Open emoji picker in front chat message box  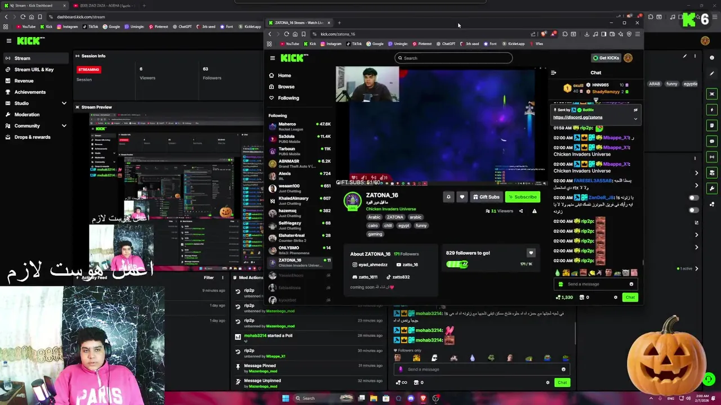631,284
